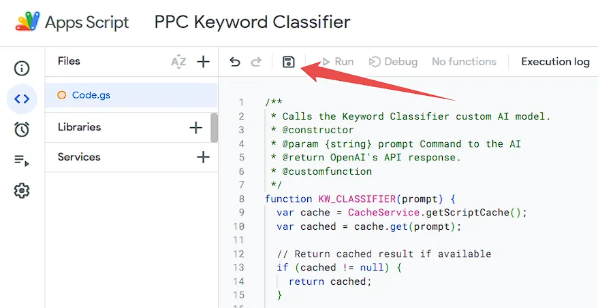Click the '@return OpenAI's API response' line

click(366, 158)
